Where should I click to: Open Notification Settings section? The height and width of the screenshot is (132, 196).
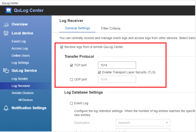coord(29,108)
